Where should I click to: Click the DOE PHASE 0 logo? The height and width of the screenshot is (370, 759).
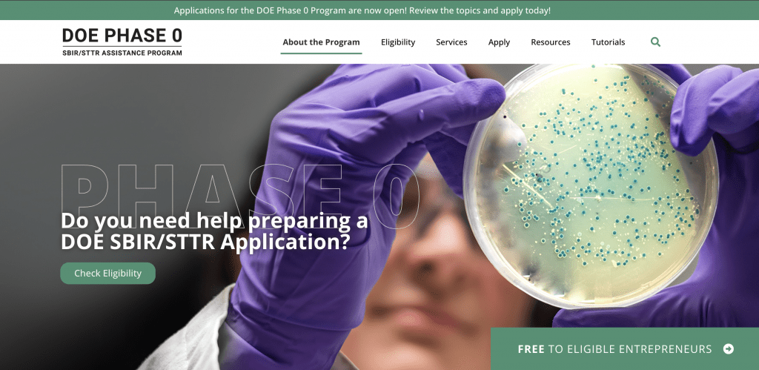pyautogui.click(x=122, y=42)
